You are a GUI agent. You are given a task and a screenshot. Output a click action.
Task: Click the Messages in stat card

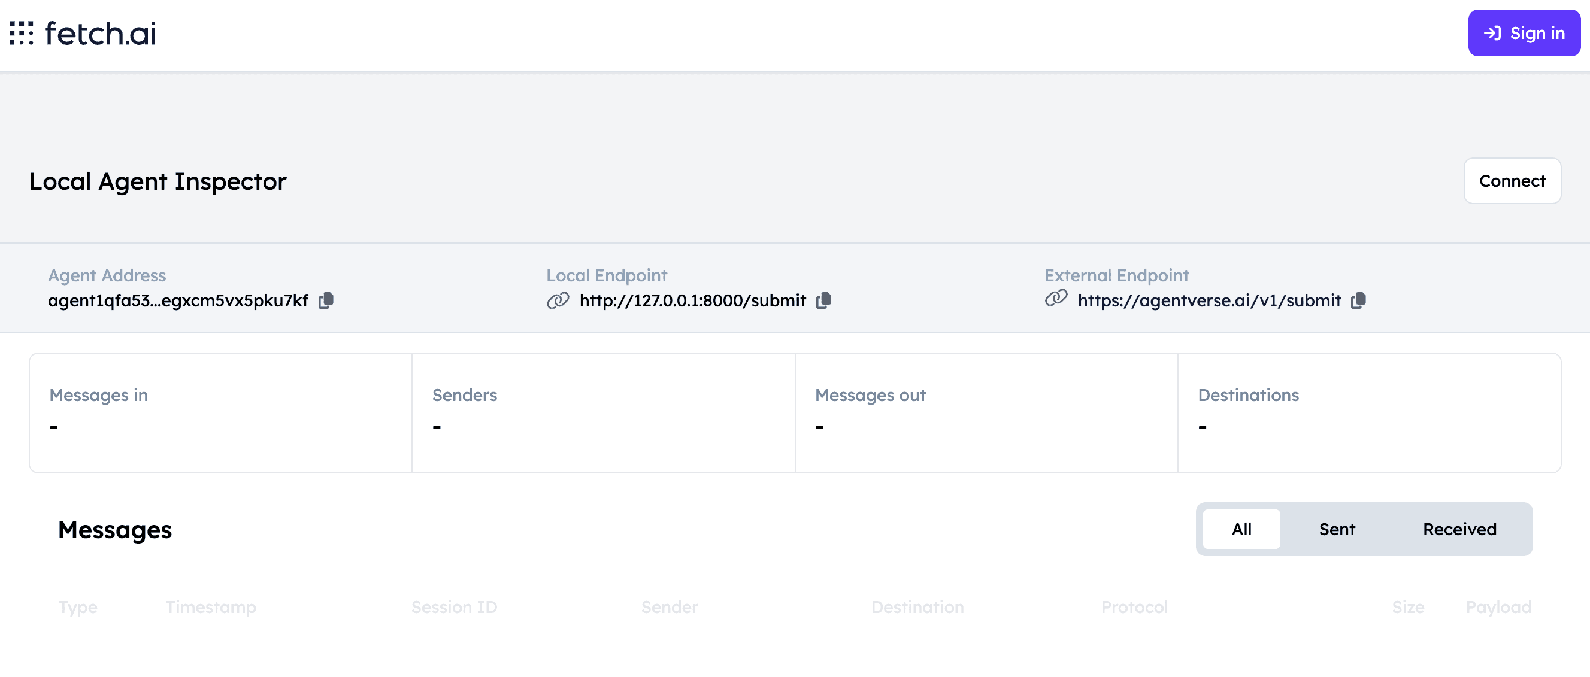click(x=220, y=413)
